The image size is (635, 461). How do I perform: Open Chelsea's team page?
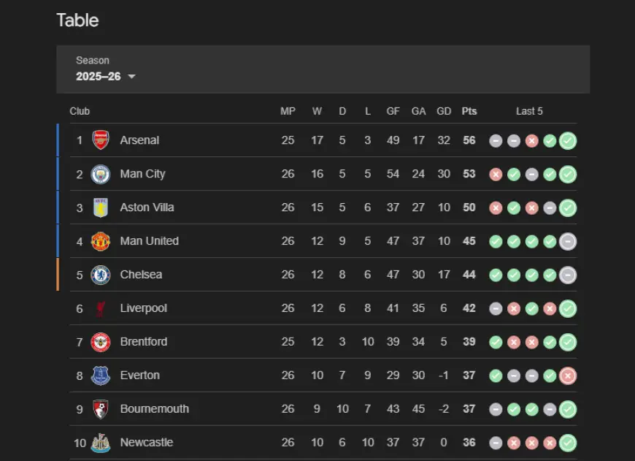141,275
